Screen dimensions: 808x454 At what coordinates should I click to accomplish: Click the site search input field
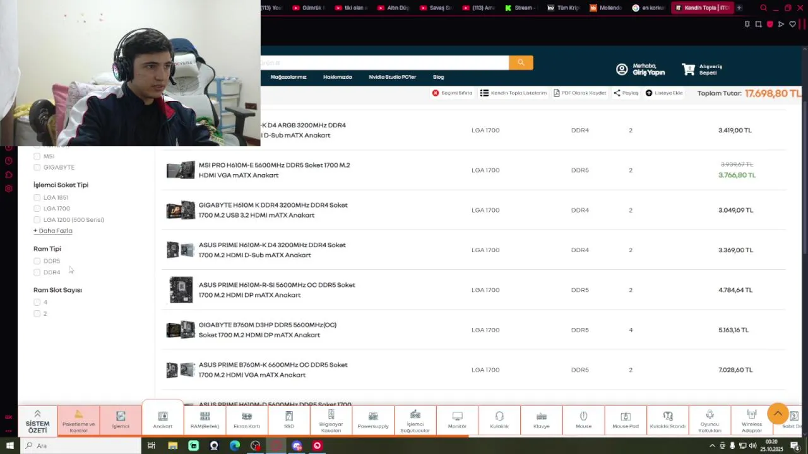(384, 62)
